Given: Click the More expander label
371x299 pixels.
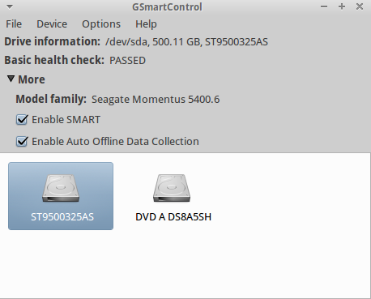Looking at the screenshot, I should click(32, 79).
